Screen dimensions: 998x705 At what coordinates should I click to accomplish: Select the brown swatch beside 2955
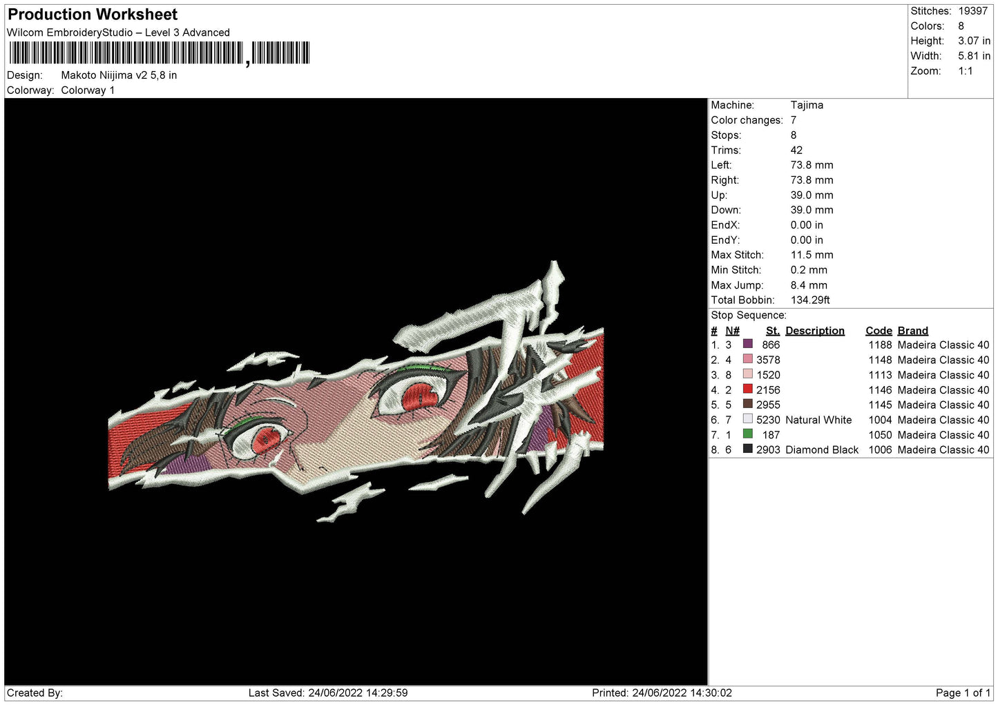pos(747,404)
